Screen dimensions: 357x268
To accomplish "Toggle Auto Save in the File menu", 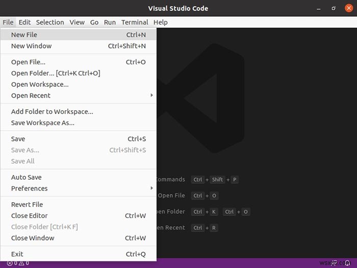I will click(x=79, y=177).
